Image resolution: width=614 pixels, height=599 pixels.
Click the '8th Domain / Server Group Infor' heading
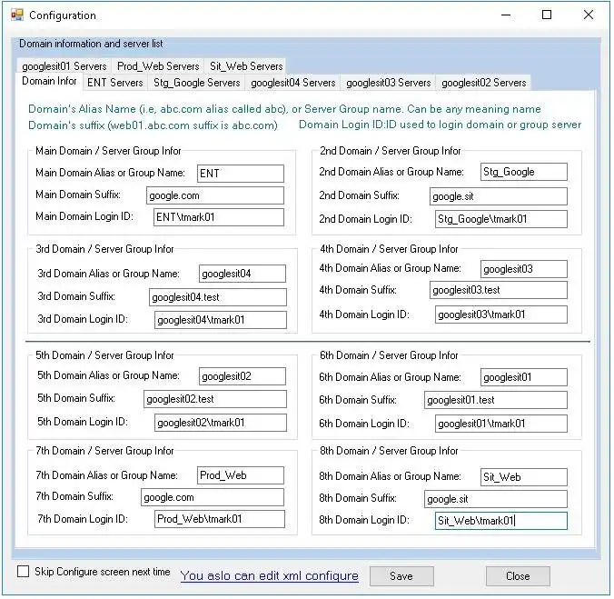389,451
